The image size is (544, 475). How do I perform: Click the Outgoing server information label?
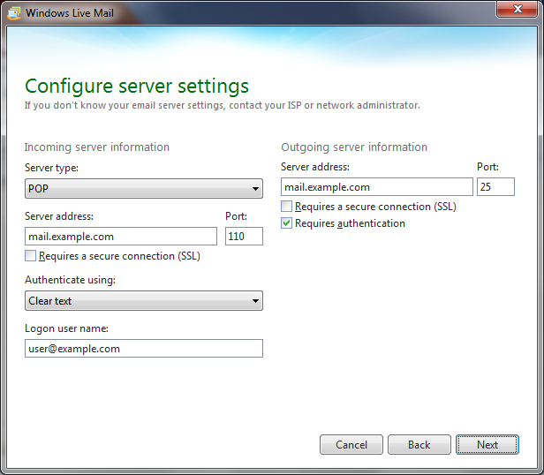(x=354, y=147)
